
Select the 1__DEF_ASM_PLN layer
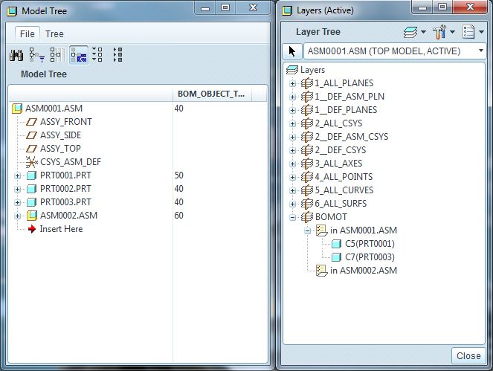point(349,97)
